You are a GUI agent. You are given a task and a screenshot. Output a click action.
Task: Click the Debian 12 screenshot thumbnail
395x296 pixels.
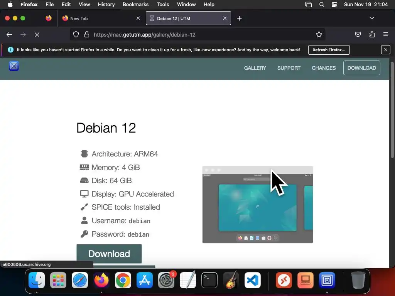[257, 204]
